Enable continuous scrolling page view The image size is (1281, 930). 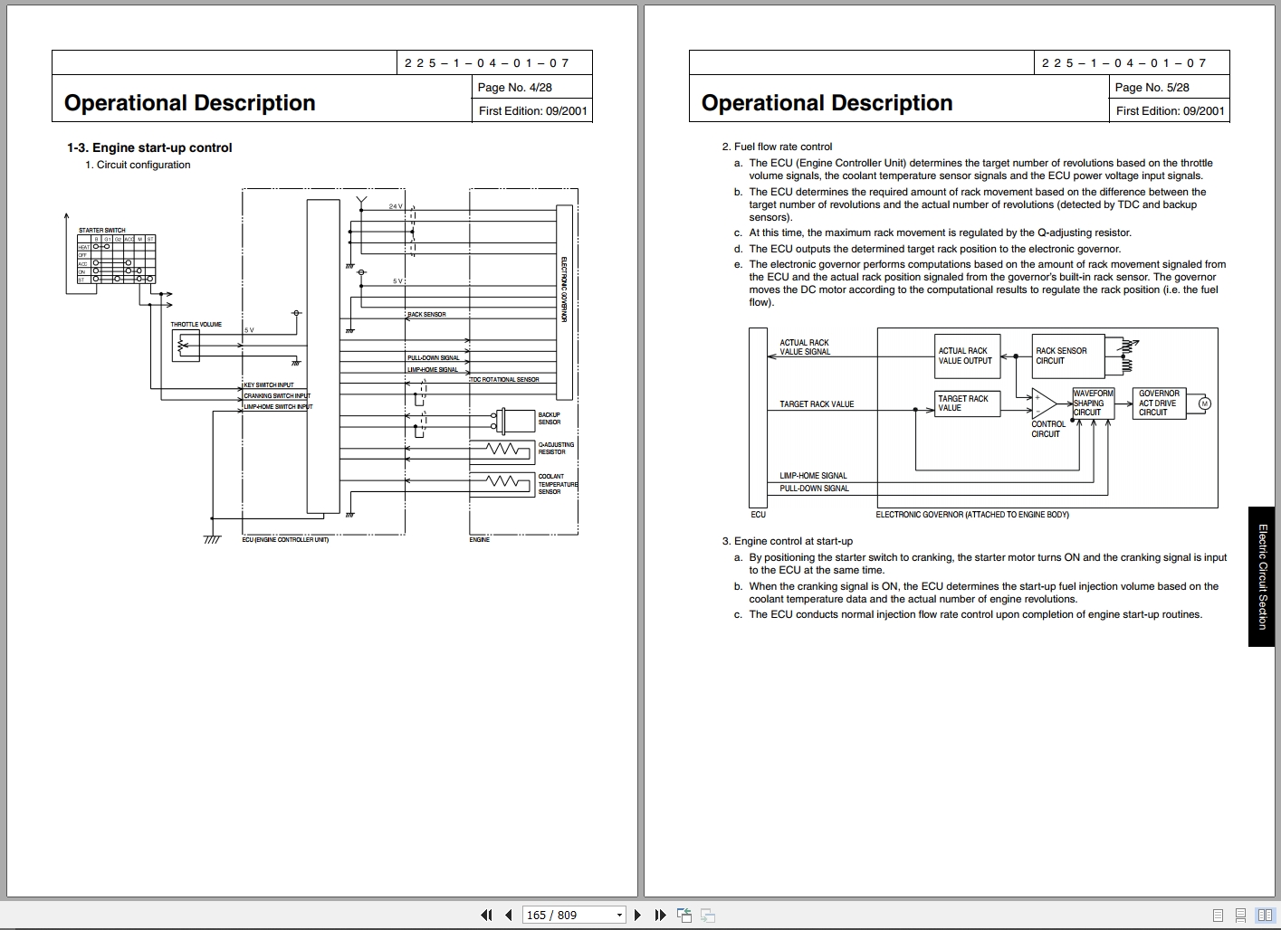(x=1240, y=916)
